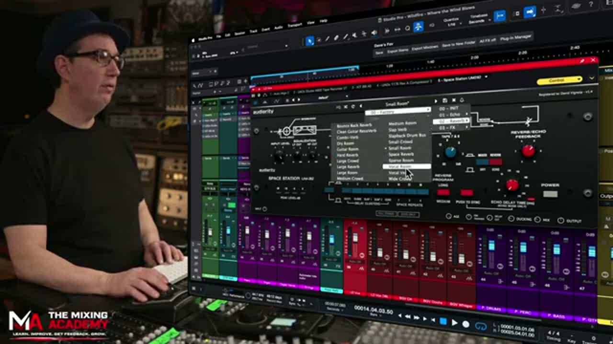
Task: Select the BGV Whisper channel label
Action: (460, 305)
